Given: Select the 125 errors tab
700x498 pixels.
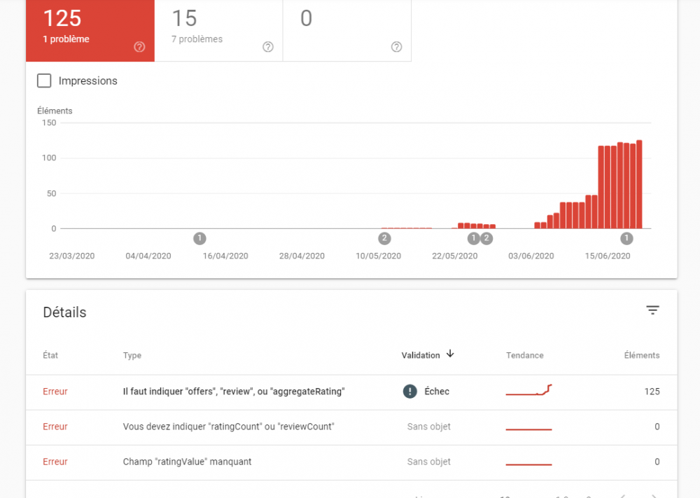Looking at the screenshot, I should pos(90,31).
